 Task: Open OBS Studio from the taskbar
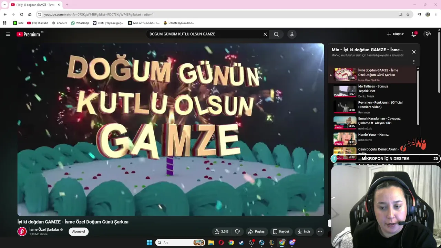tap(252, 242)
